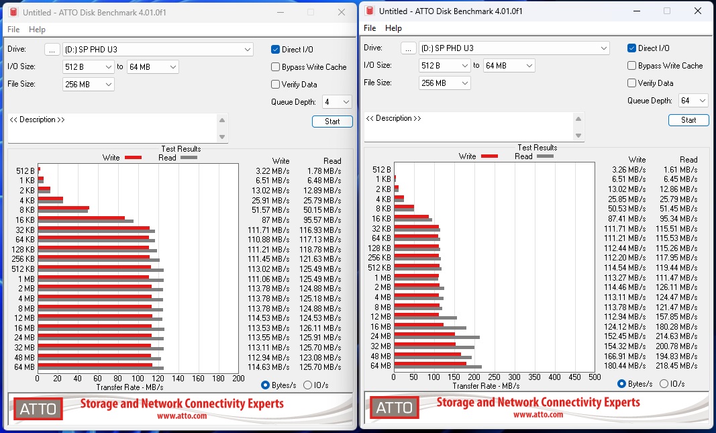Click 157.85 MB/s read value in right window
This screenshot has height=433, width=716.
(x=676, y=317)
